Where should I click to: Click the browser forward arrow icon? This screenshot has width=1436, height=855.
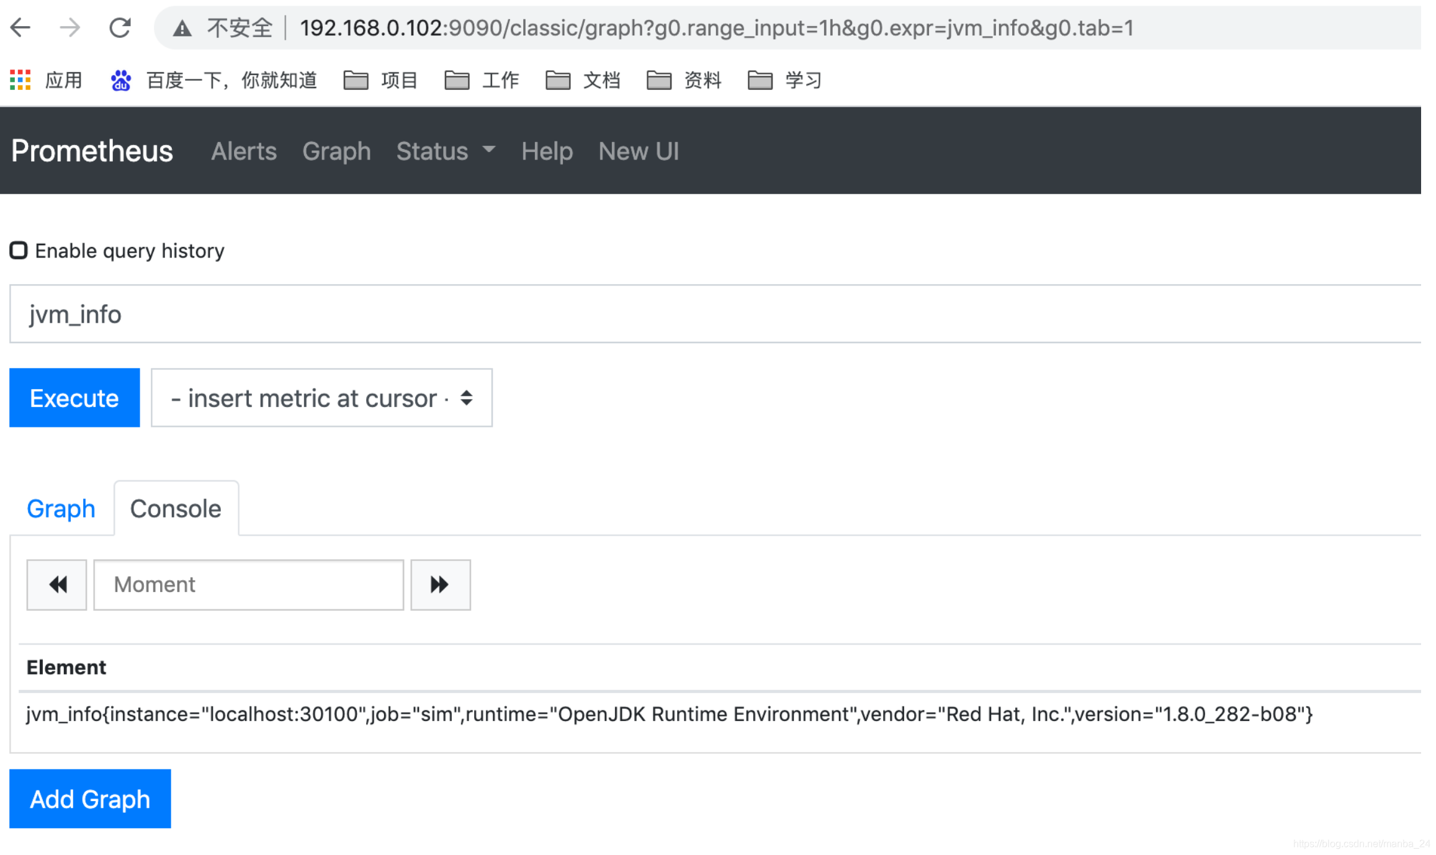70,28
